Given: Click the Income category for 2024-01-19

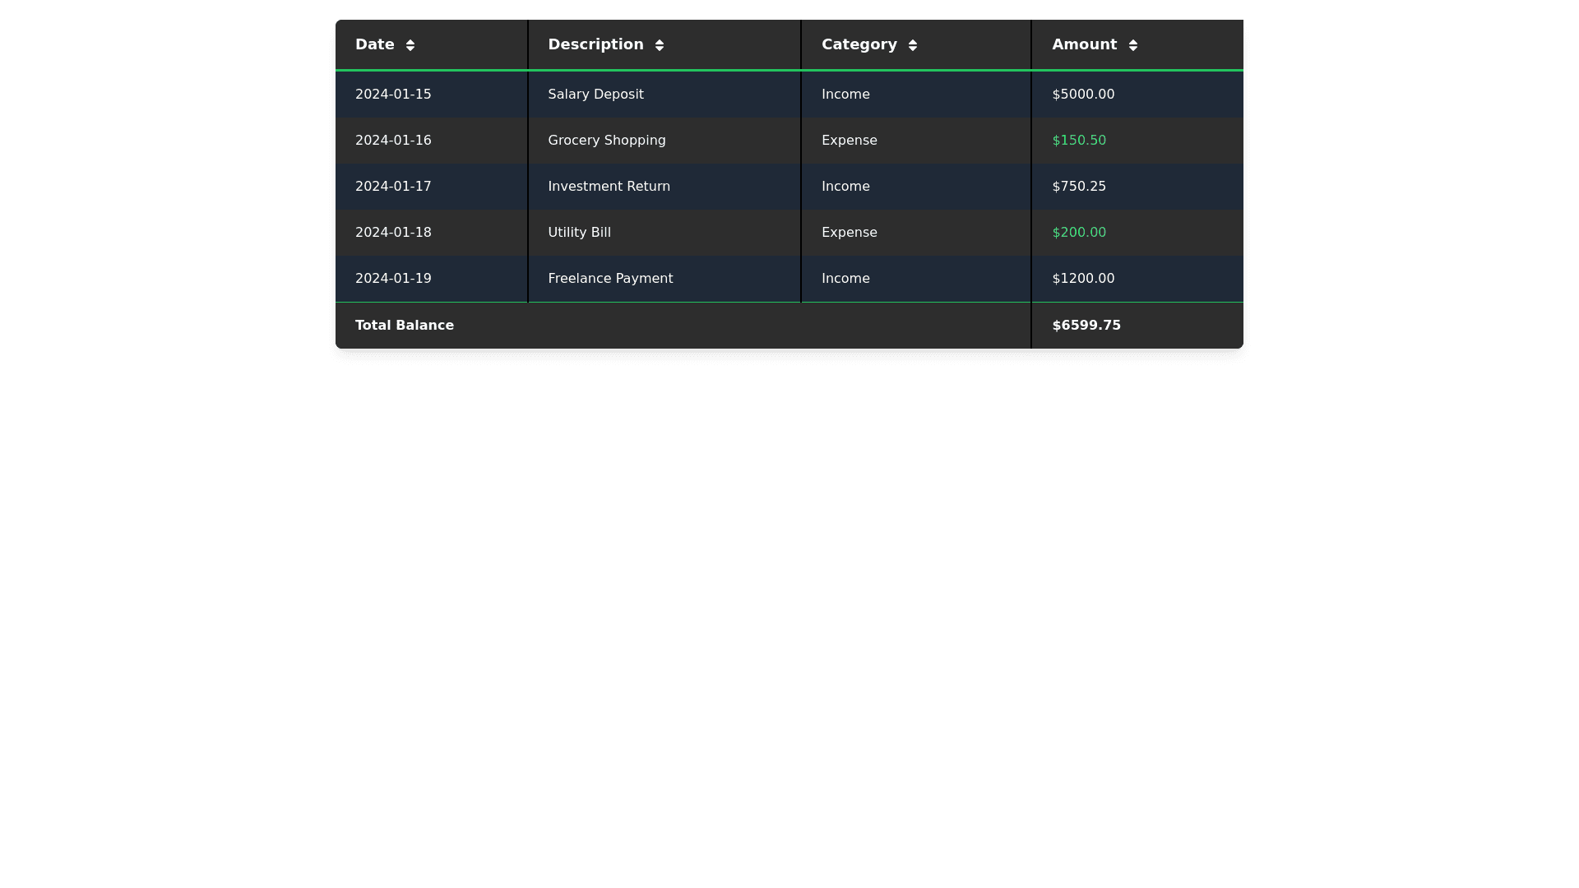Looking at the screenshot, I should pyautogui.click(x=845, y=278).
